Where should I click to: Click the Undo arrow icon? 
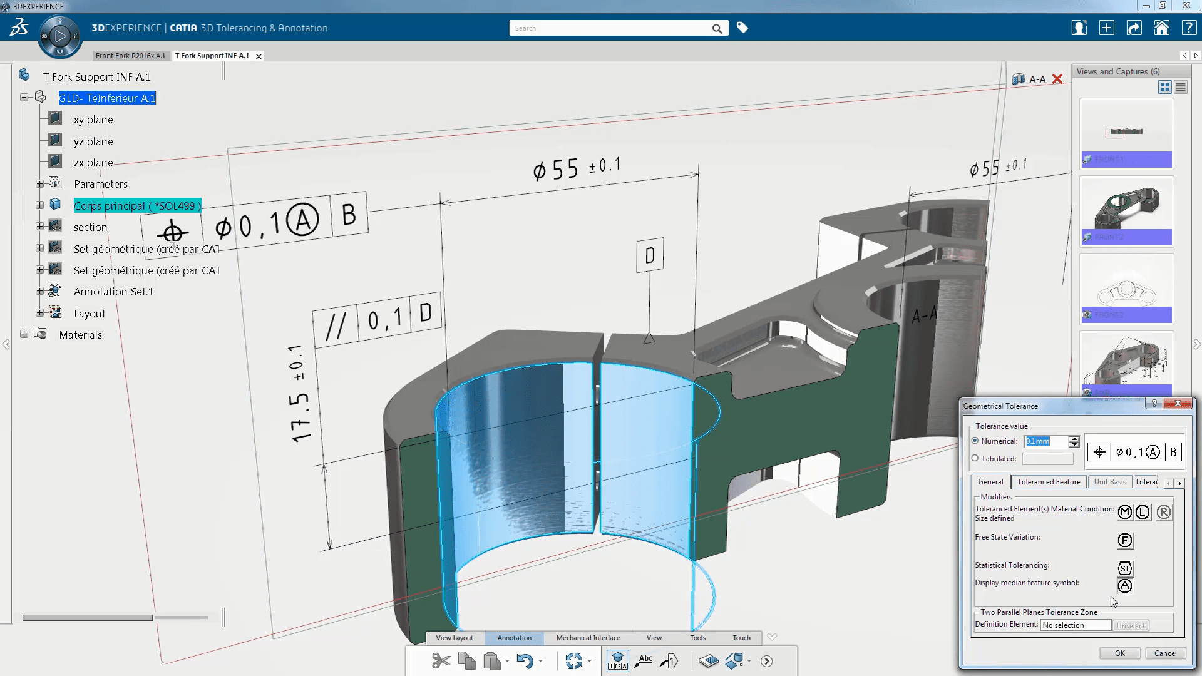525,661
